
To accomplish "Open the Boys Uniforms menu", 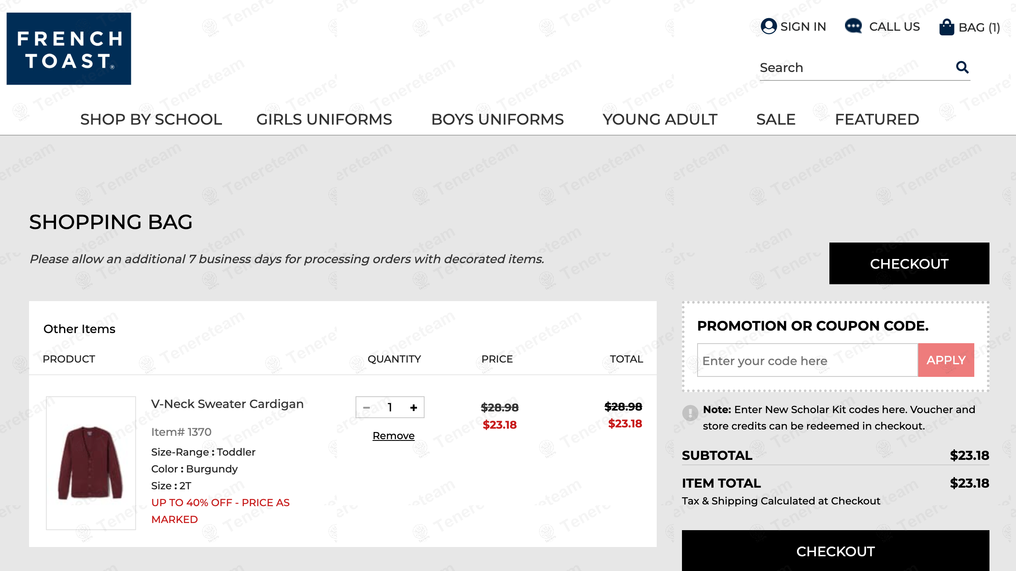I will pyautogui.click(x=497, y=120).
